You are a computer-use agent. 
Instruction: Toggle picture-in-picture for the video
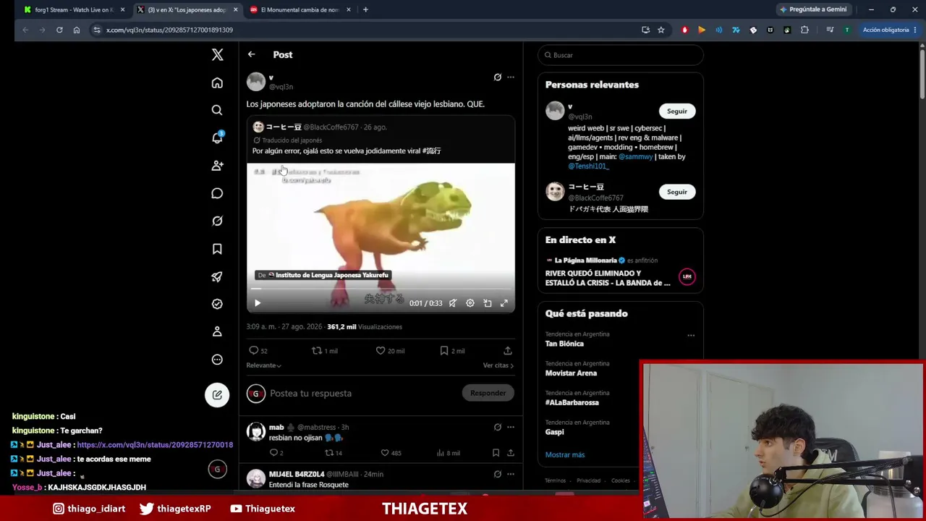coord(488,303)
